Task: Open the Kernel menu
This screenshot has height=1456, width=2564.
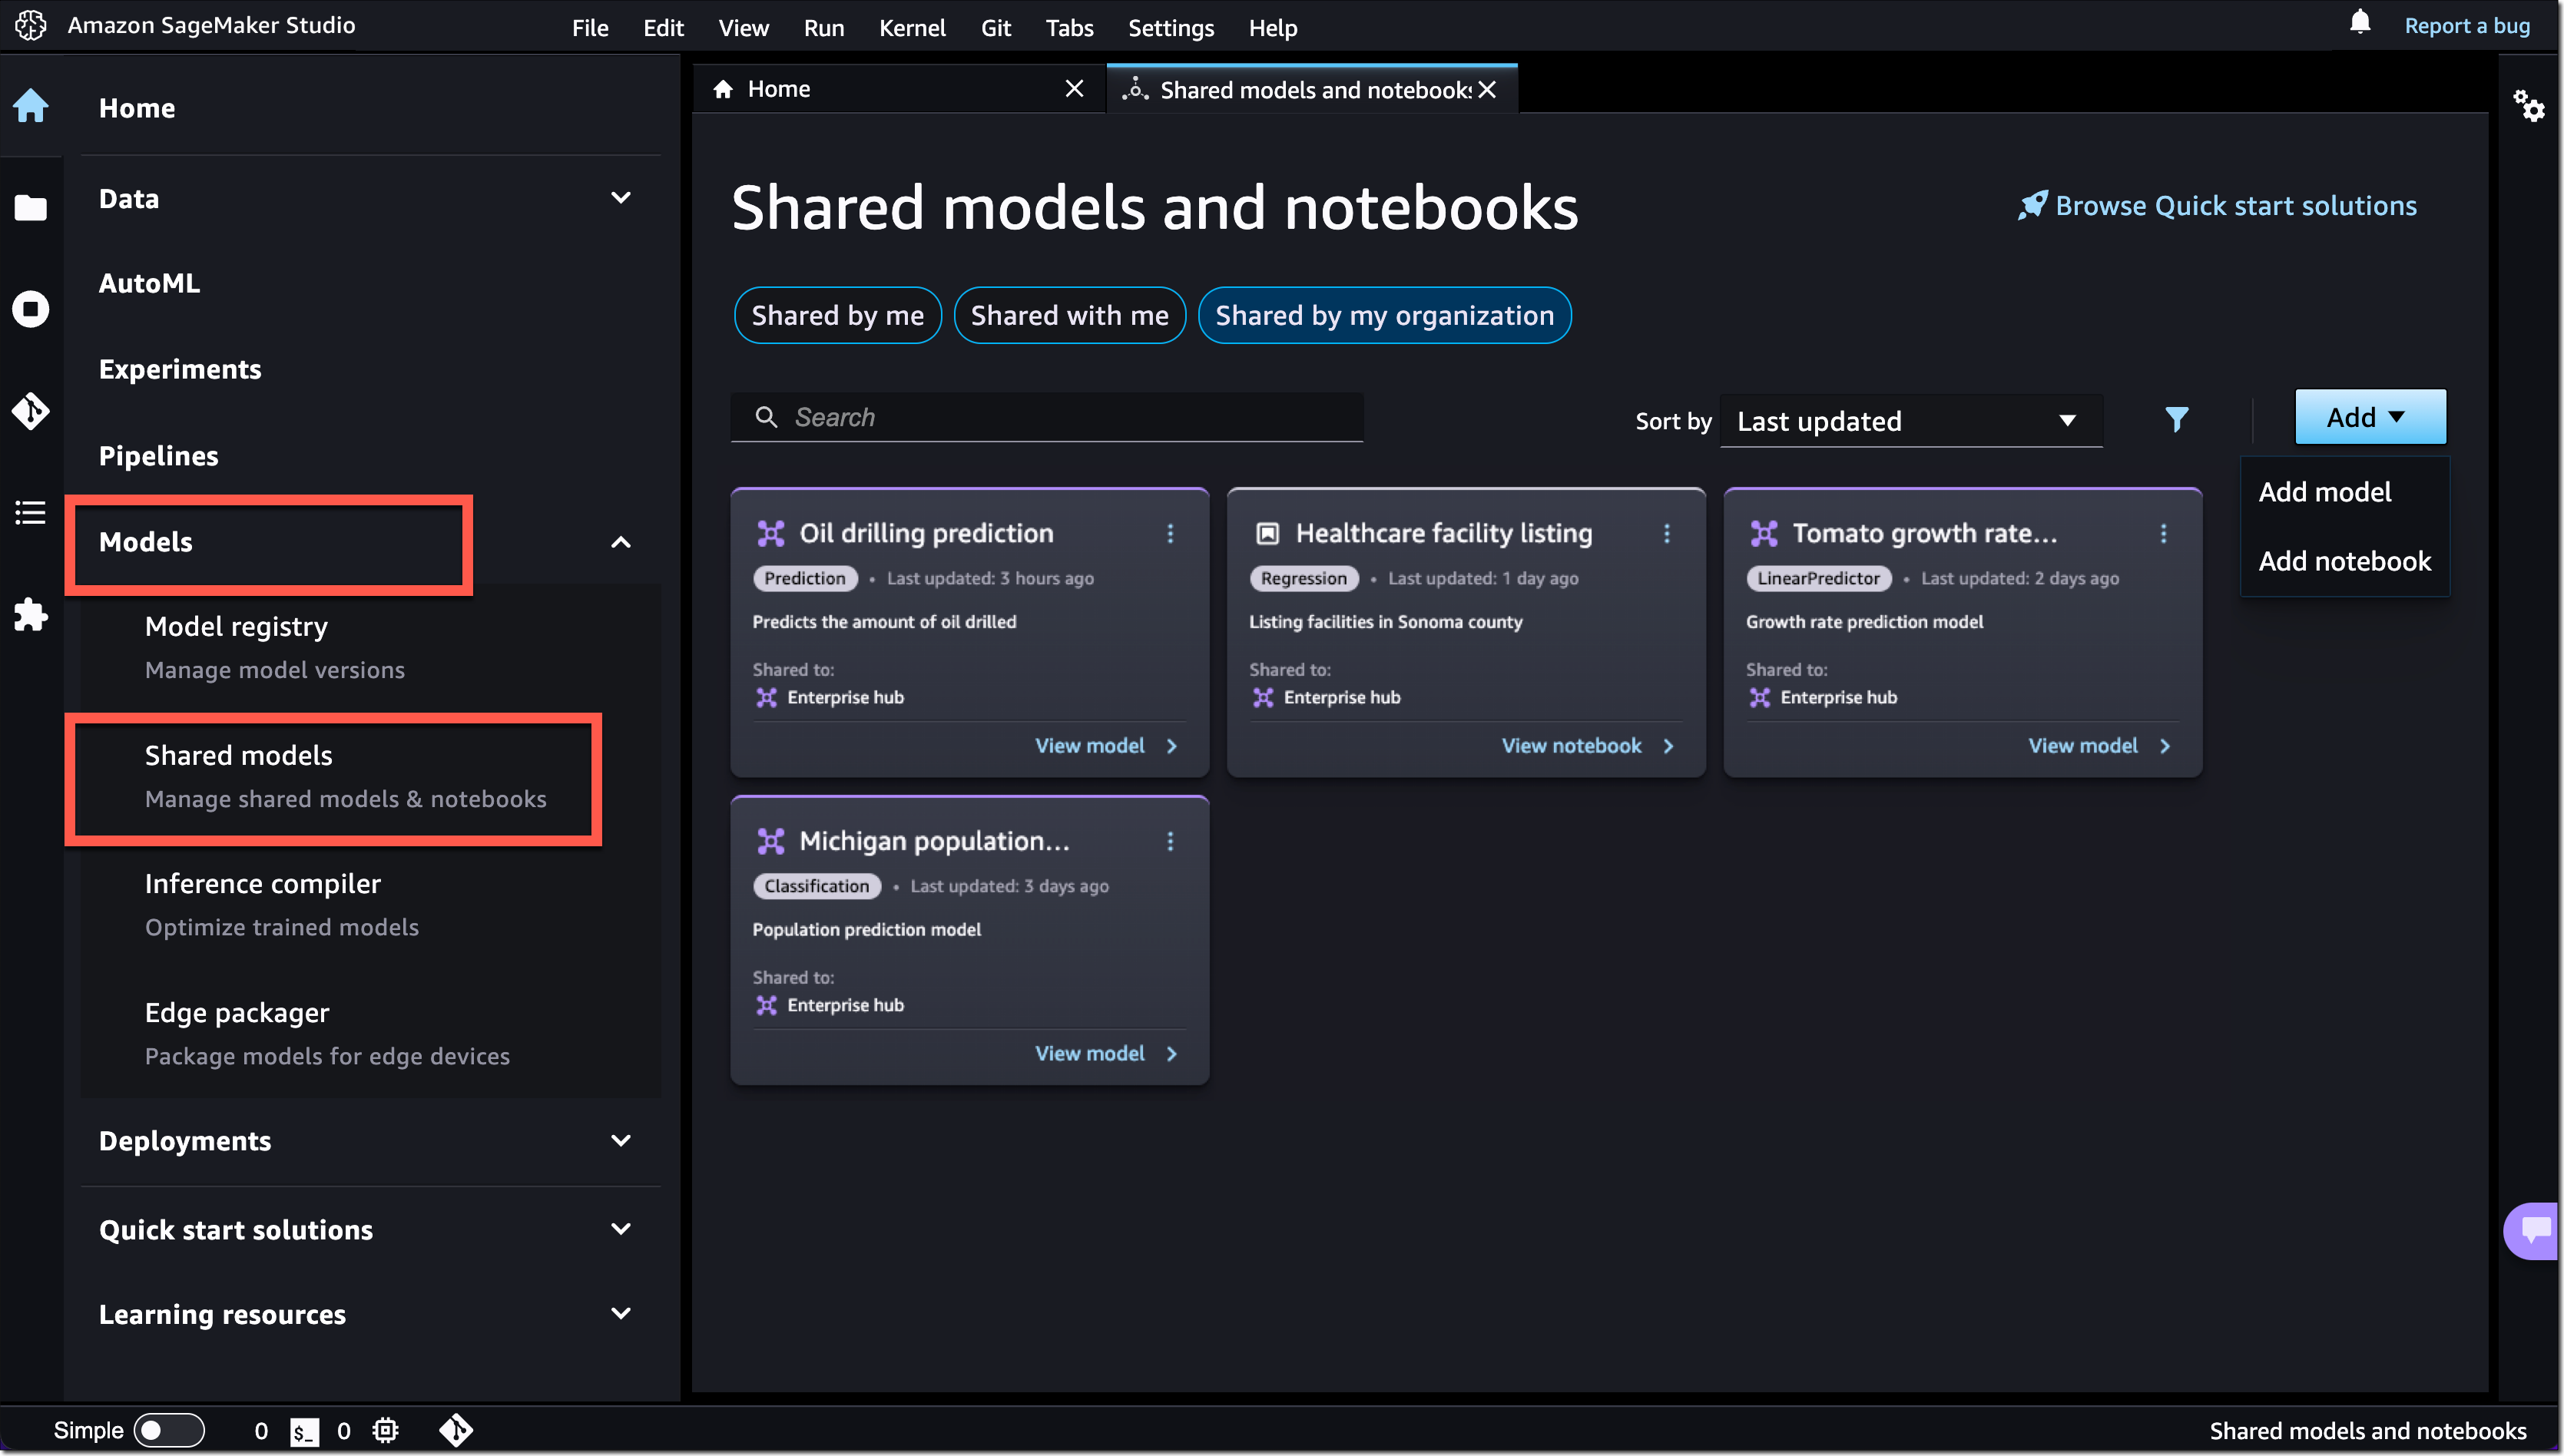Action: (x=911, y=28)
